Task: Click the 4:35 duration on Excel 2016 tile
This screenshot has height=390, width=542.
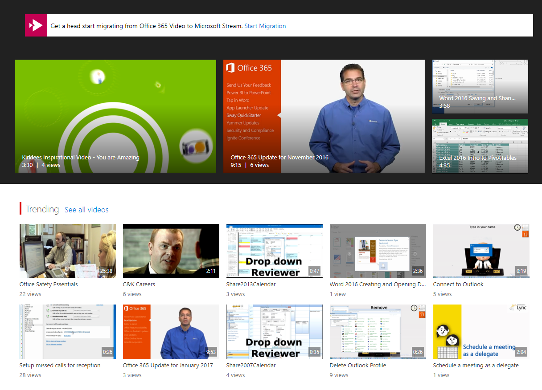Action: coord(444,165)
